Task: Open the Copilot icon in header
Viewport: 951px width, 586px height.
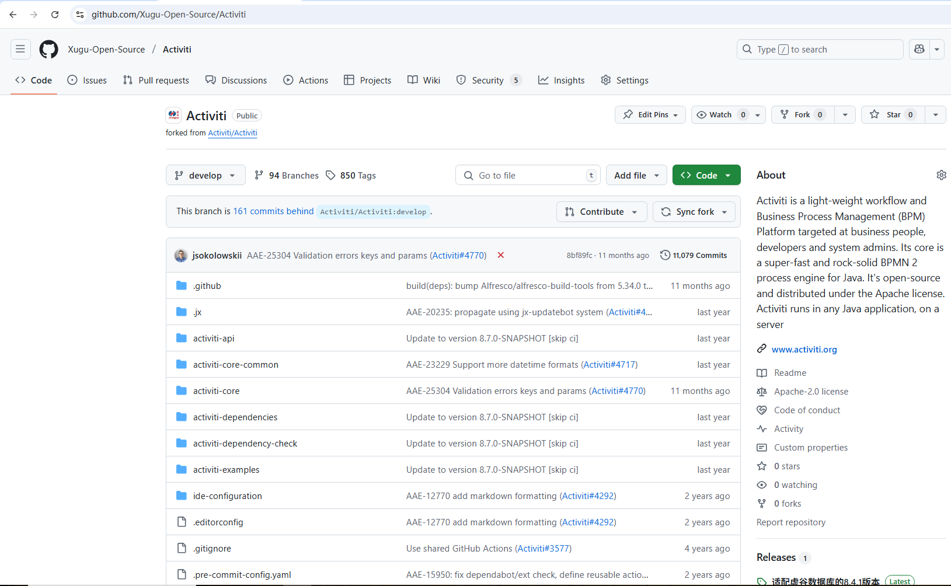Action: (x=919, y=49)
